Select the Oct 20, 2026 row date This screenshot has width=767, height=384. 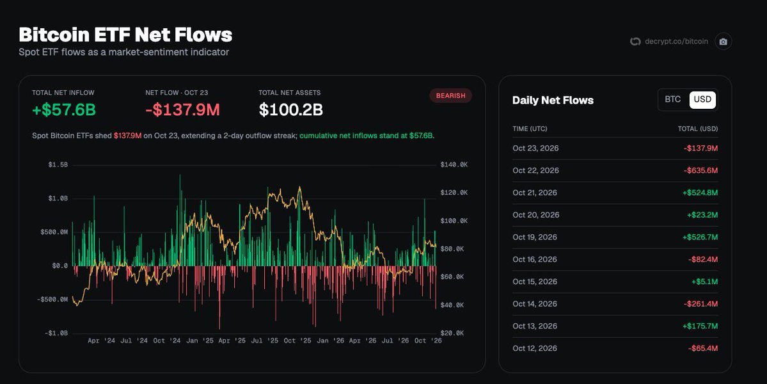point(535,215)
